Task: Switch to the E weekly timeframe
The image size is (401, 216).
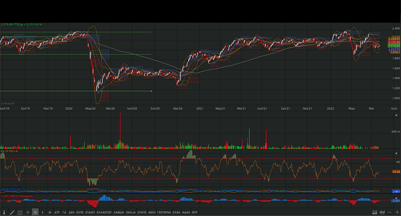Action: [x=43, y=212]
